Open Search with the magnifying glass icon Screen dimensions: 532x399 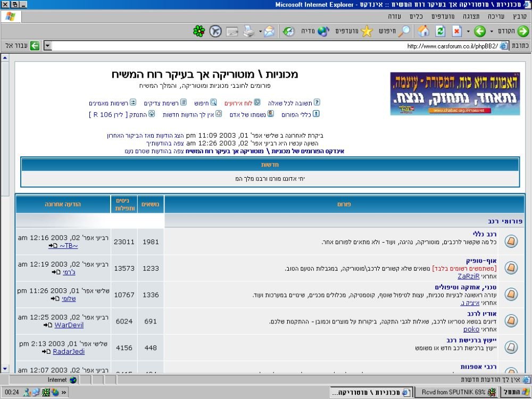(404, 31)
